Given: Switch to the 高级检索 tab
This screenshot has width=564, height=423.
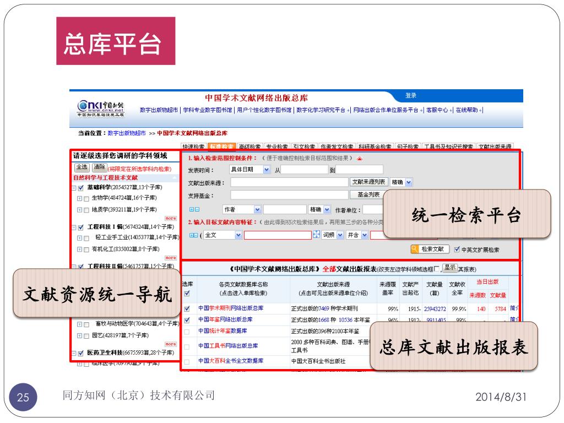Looking at the screenshot, I should [250, 147].
